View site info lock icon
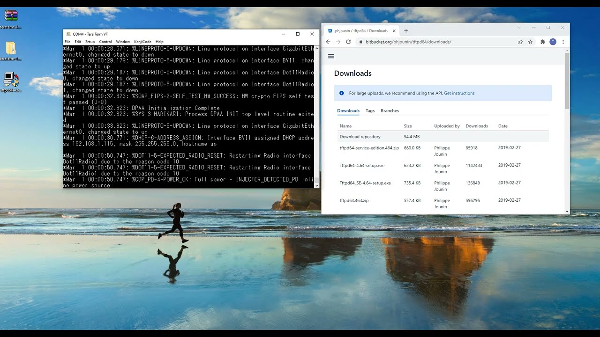 [360, 42]
